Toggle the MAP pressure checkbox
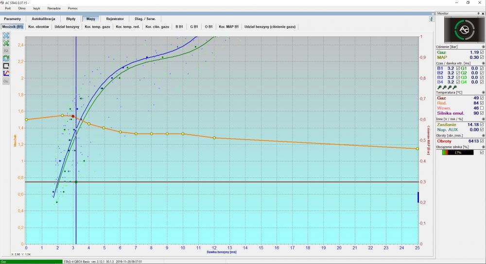The image size is (486, 264). [482, 57]
